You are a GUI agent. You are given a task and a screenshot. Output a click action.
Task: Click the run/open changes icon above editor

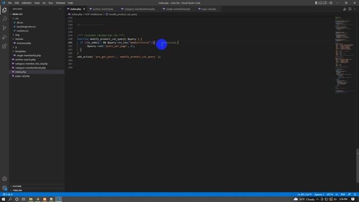(x=345, y=9)
